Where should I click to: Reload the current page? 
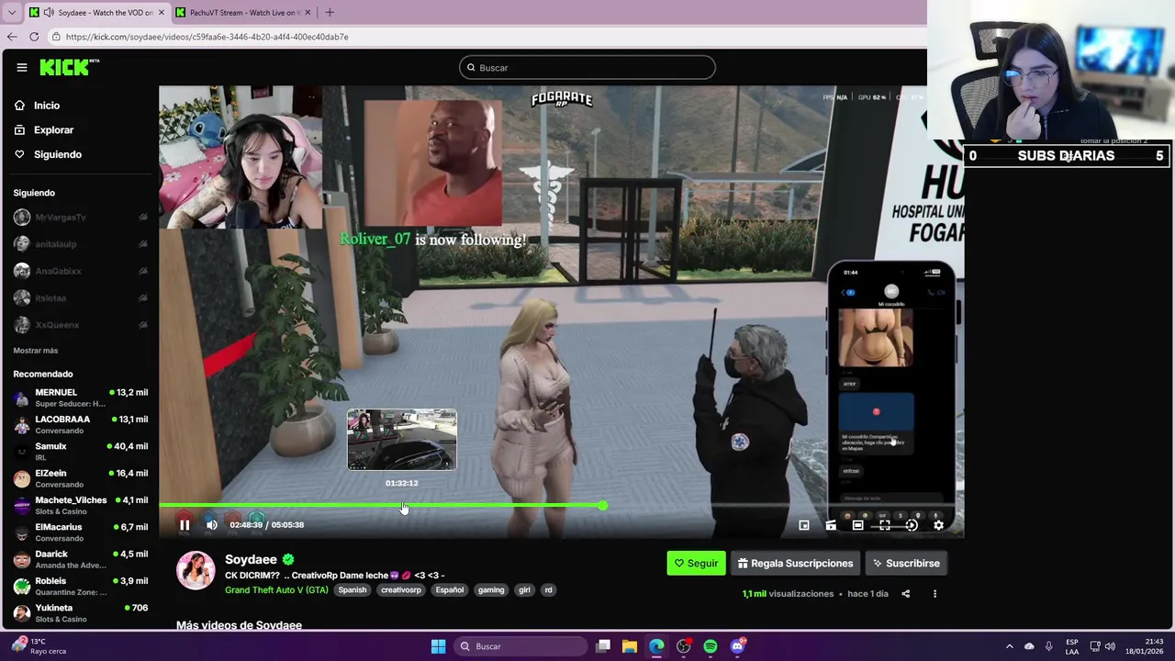pos(34,37)
